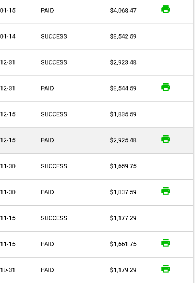Click the $3,542.59 amount

coord(123,37)
